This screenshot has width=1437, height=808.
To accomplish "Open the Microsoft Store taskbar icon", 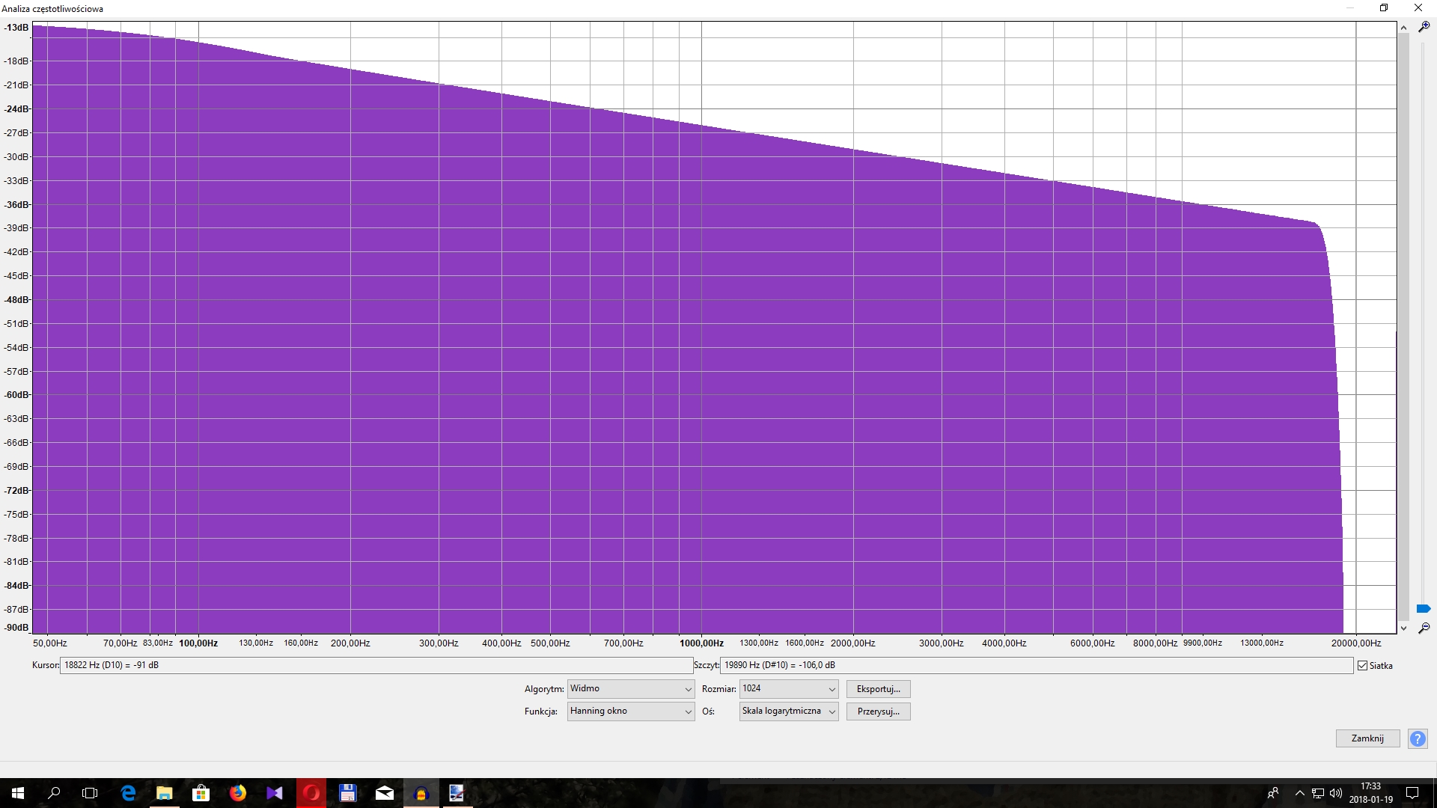I will 201,793.
